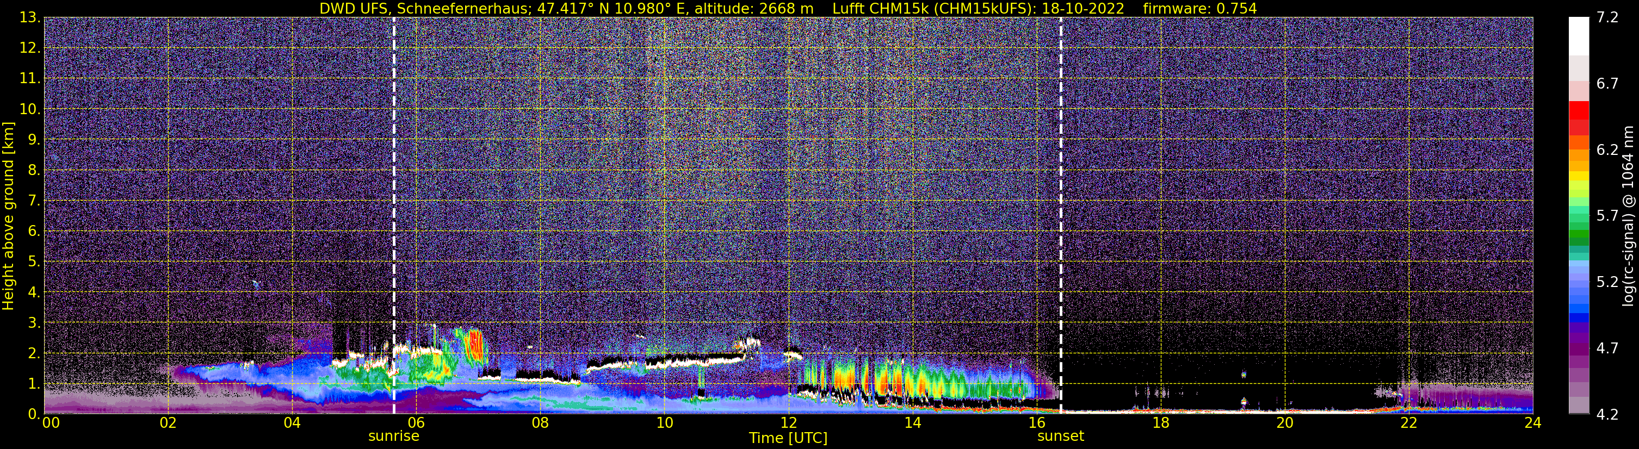Click the '10.' height tick label on the height axis
The height and width of the screenshot is (449, 1639).
point(30,109)
